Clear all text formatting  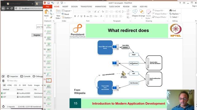pyautogui.click(x=103, y=12)
